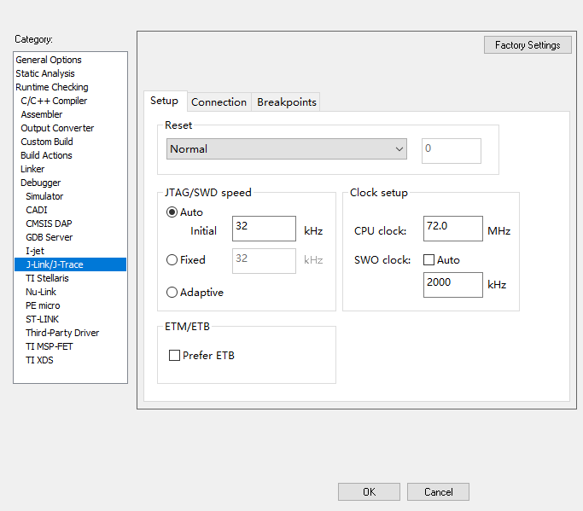Select General Options category
583x511 pixels.
[49, 60]
